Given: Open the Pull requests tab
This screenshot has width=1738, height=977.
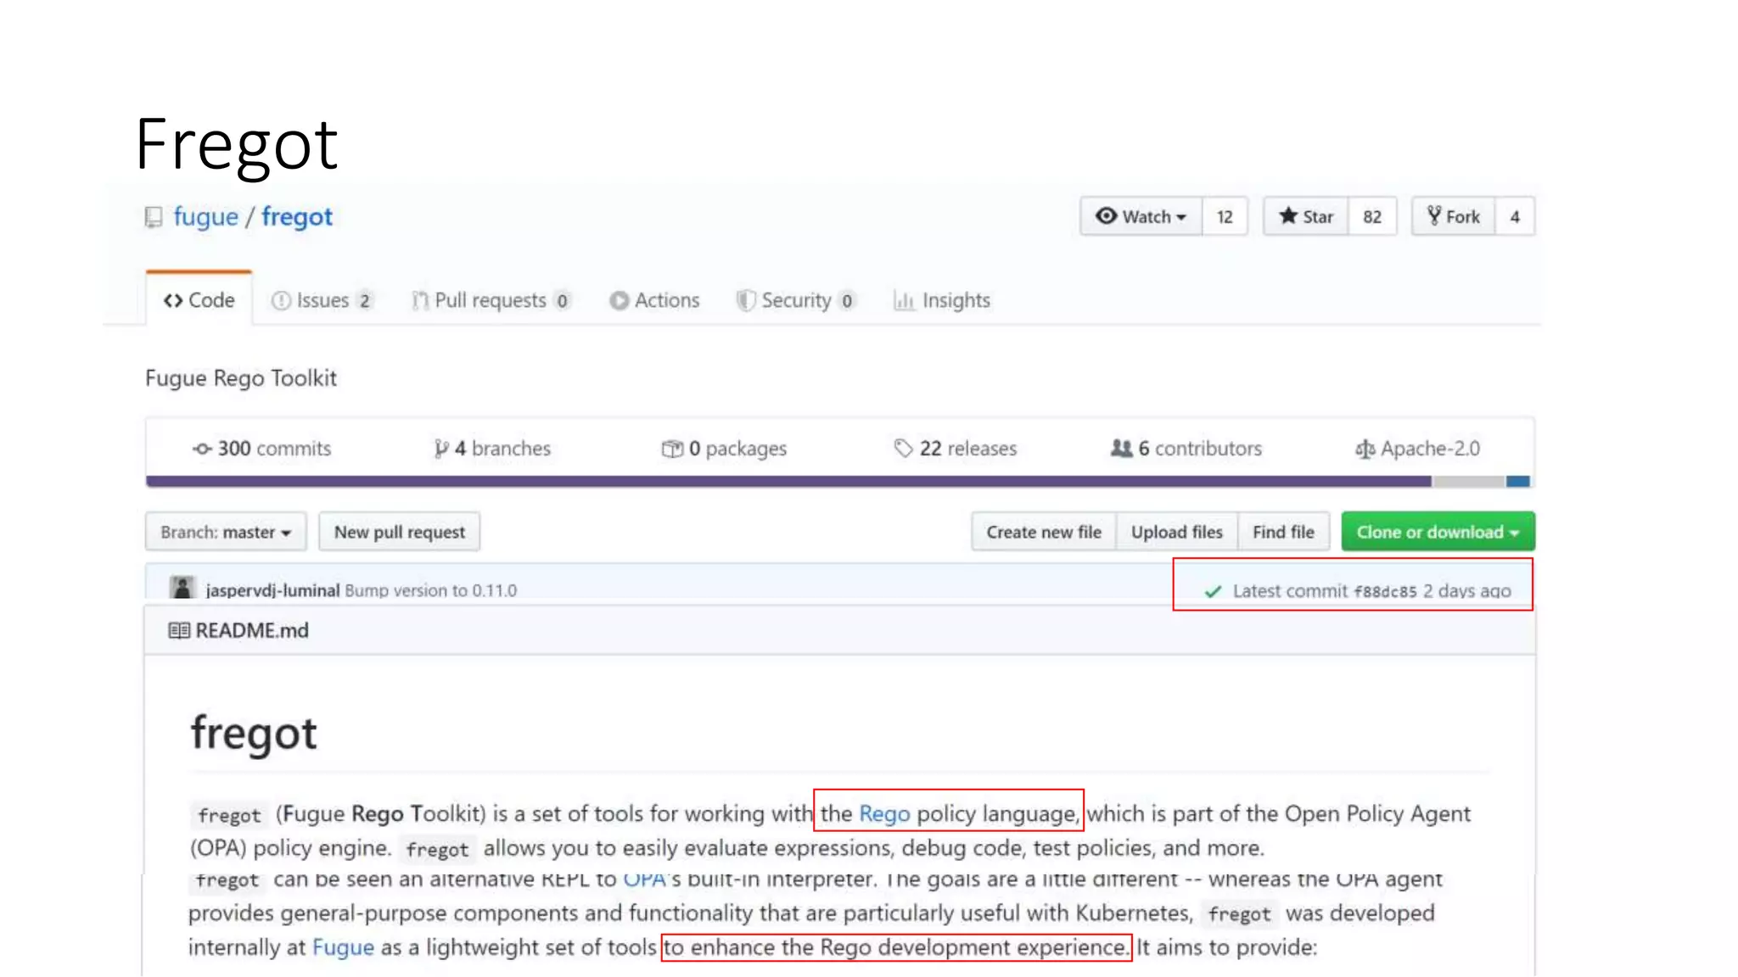Looking at the screenshot, I should [x=490, y=301].
